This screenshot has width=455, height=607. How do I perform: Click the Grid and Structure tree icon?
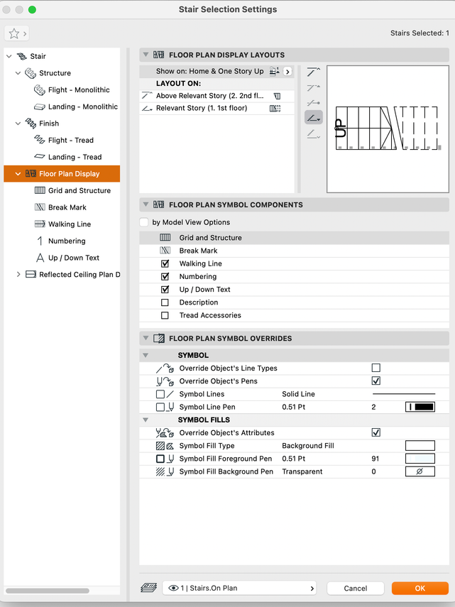(x=40, y=190)
